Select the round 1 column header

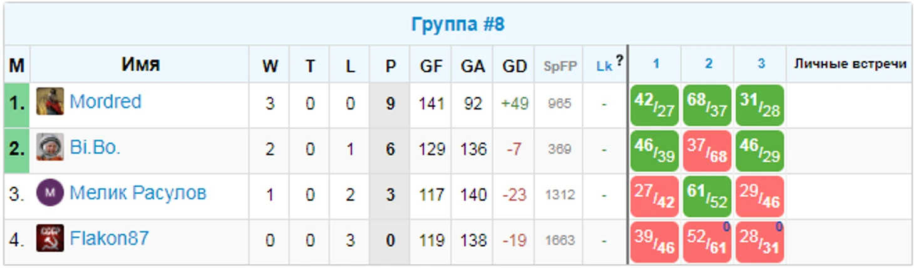(655, 64)
